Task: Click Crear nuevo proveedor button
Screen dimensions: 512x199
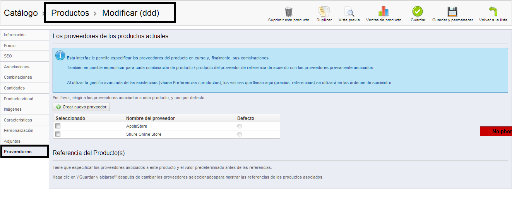Action: [x=81, y=107]
